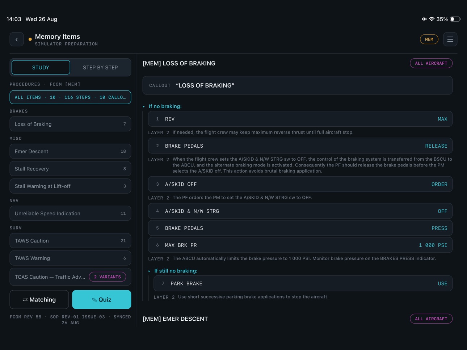
Task: Select step 7 PARK BRAKE USE
Action: tap(303, 284)
